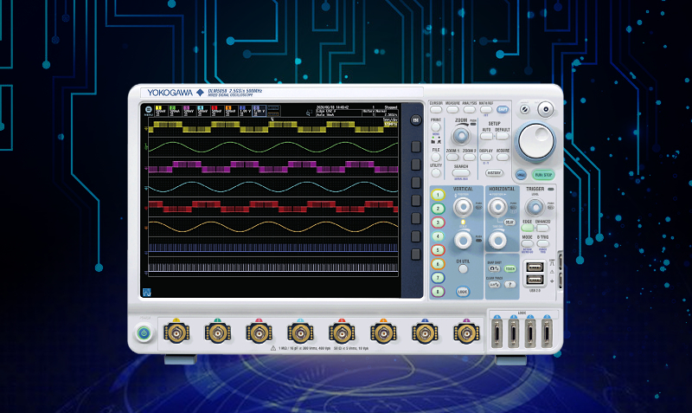Toggle yellow channel 1 button
Screen dimensions: 692x413
pyautogui.click(x=438, y=194)
